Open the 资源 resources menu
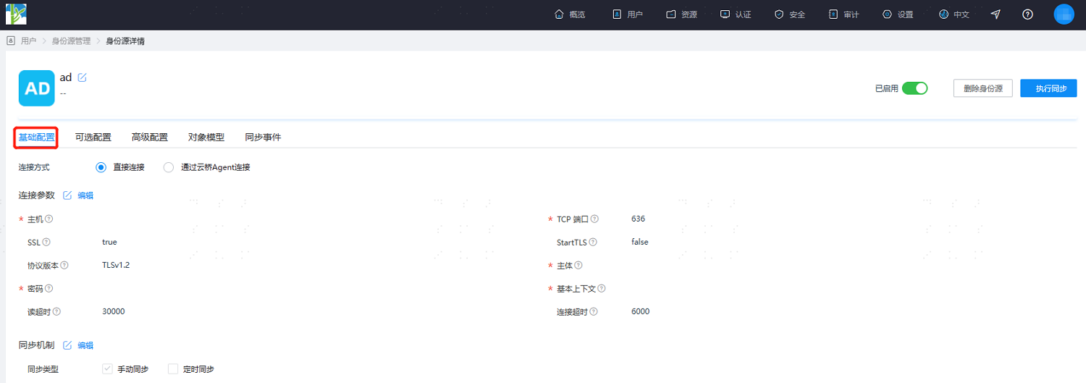This screenshot has width=1086, height=383. [x=682, y=14]
